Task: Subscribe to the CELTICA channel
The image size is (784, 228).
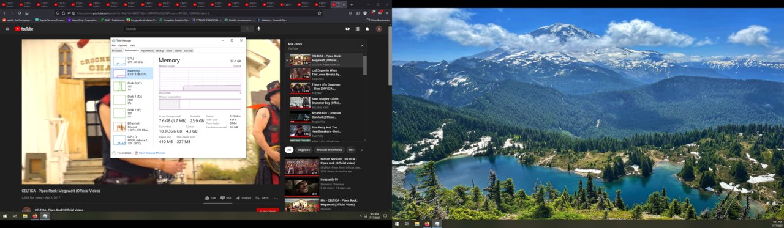Action: click(x=267, y=211)
